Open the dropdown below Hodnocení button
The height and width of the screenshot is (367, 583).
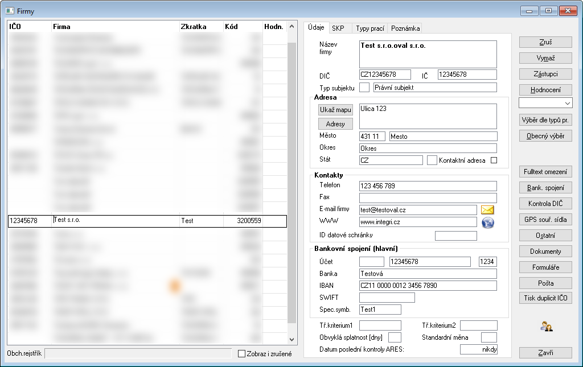point(545,103)
